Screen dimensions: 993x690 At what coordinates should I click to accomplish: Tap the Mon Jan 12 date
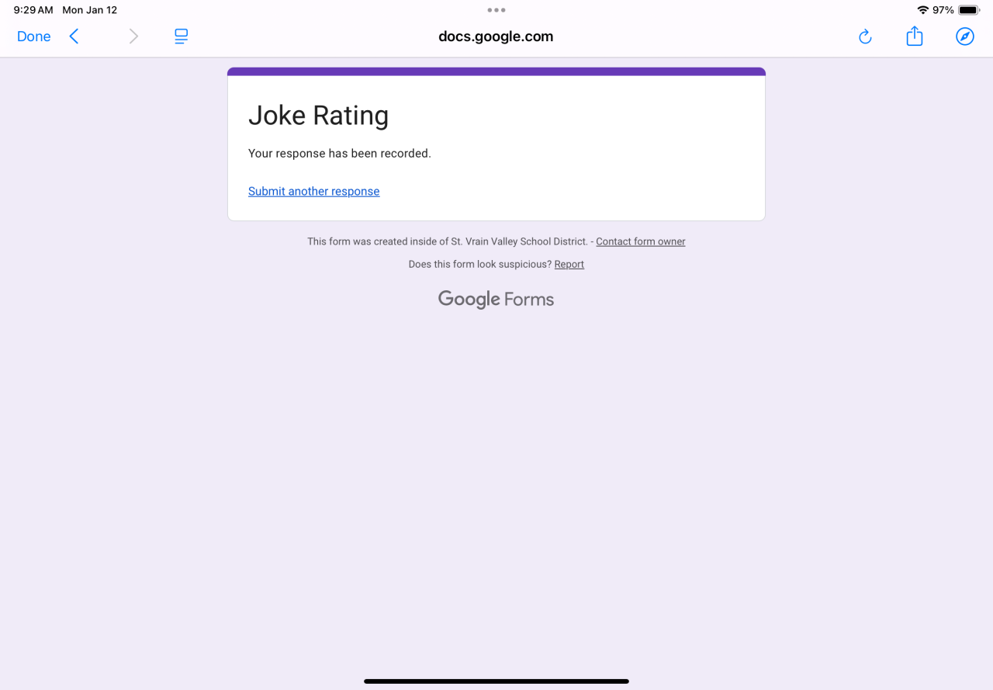point(89,10)
